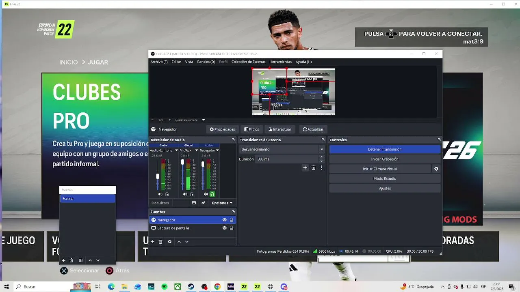Image resolution: width=520 pixels, height=292 pixels.
Task: Open advanced audio properties icon in mixer
Action: click(204, 203)
